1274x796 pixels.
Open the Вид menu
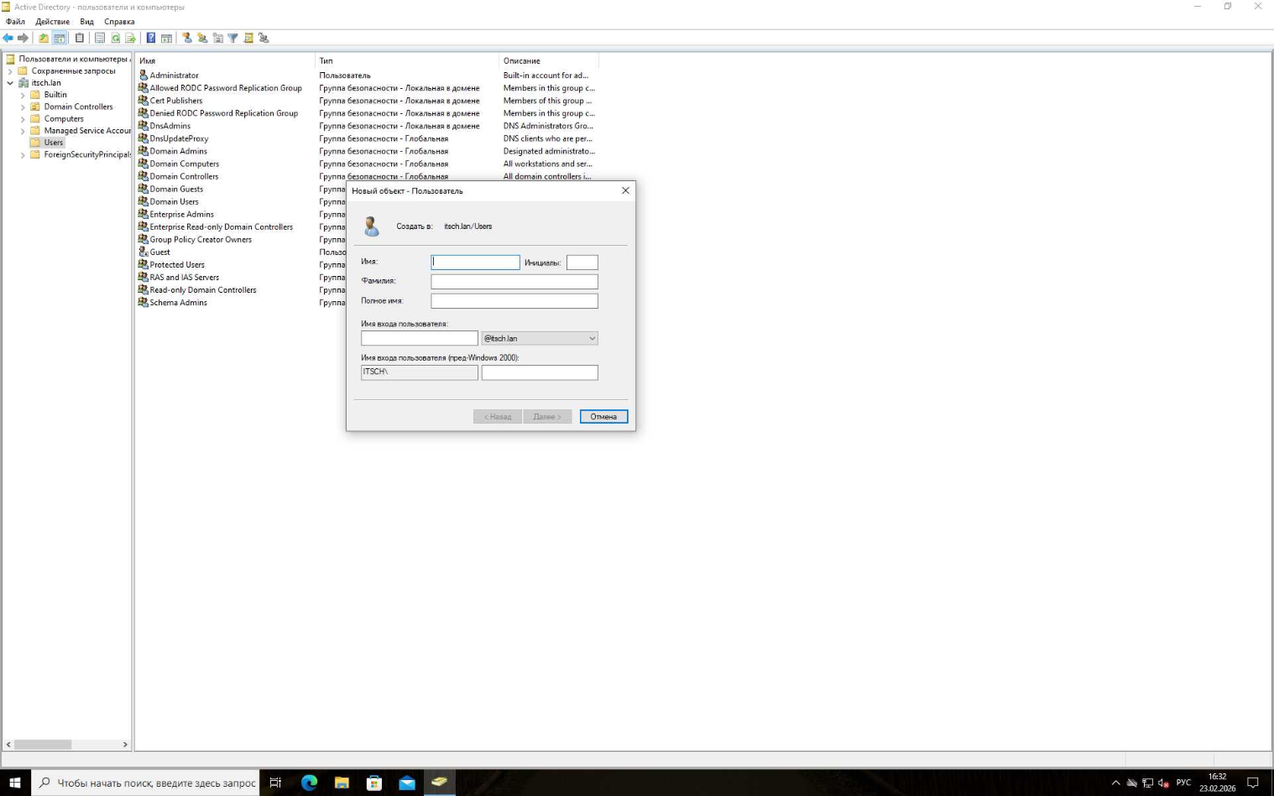click(x=86, y=22)
